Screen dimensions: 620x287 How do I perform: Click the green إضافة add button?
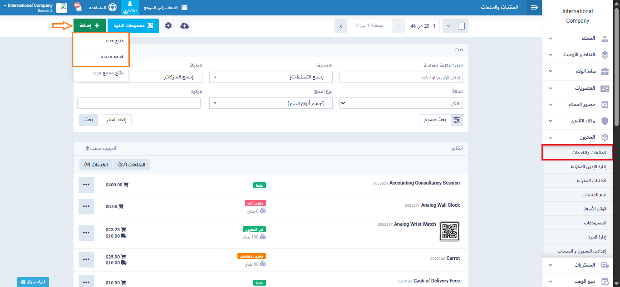[89, 26]
